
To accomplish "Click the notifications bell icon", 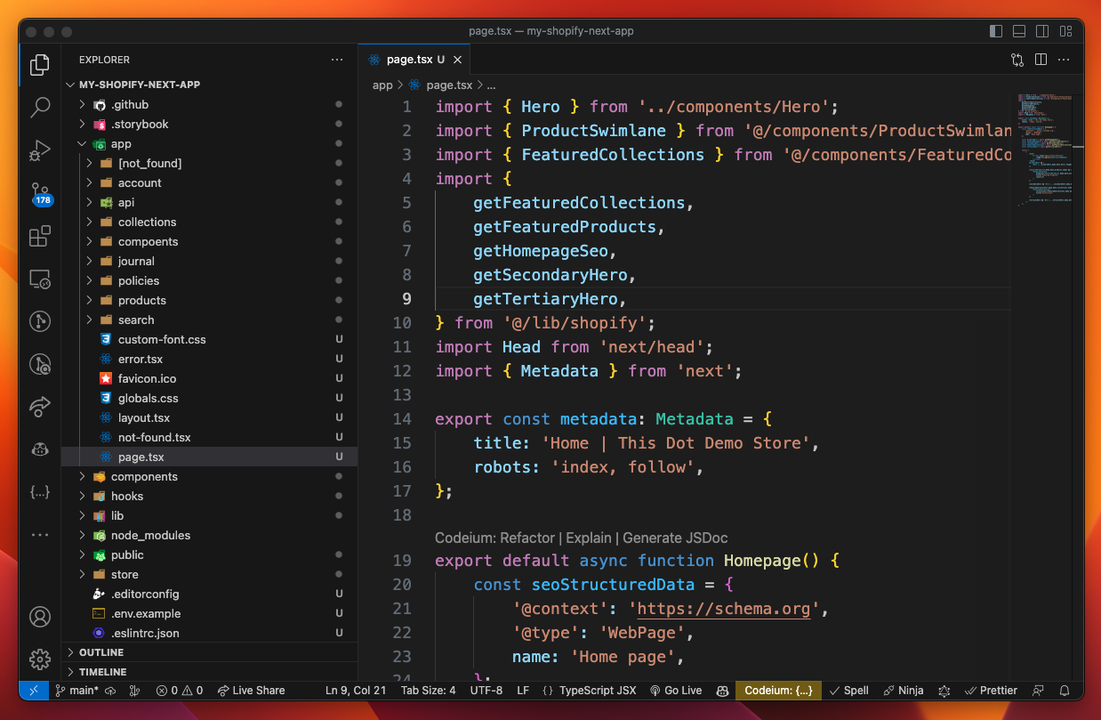I will click(x=1064, y=690).
